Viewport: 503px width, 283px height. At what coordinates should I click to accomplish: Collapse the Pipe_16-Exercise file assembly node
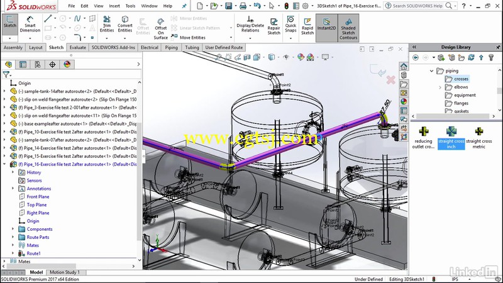(4, 164)
